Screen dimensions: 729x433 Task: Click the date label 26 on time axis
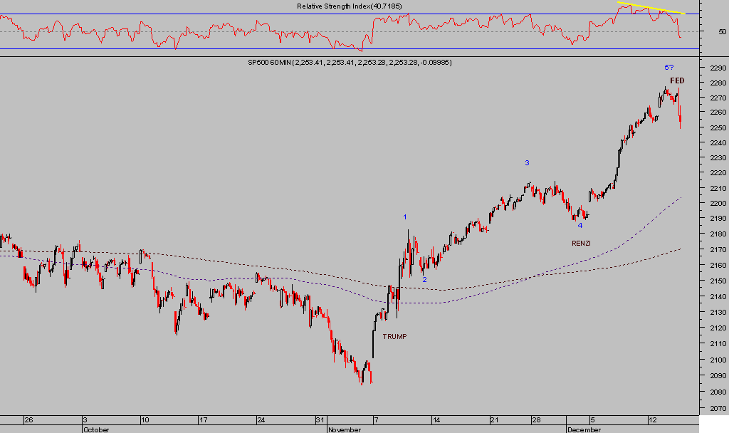(x=28, y=419)
